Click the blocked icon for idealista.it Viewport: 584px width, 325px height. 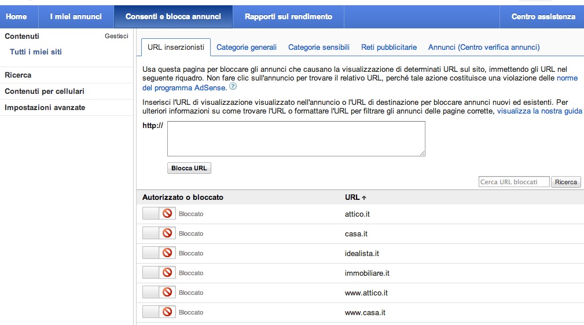tap(168, 253)
